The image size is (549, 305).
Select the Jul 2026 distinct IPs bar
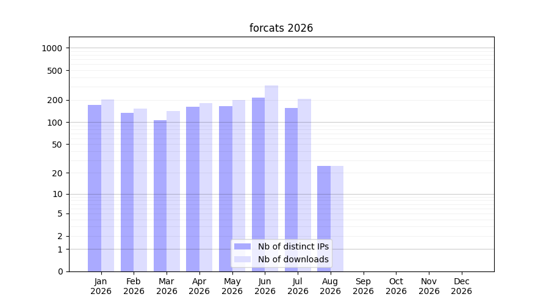[292, 190]
